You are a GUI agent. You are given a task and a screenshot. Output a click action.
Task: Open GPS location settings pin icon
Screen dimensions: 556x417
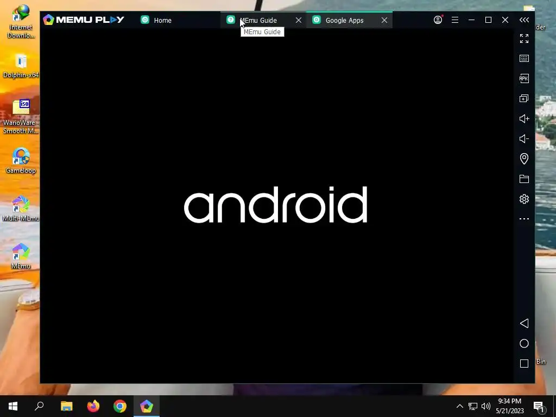524,159
